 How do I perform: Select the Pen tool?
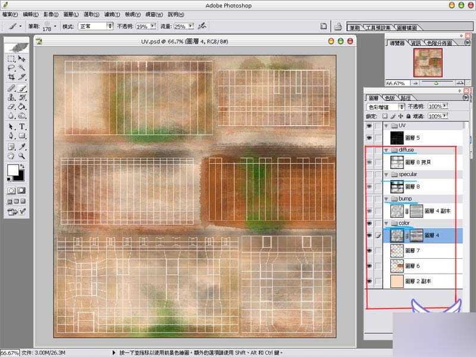(x=11, y=136)
